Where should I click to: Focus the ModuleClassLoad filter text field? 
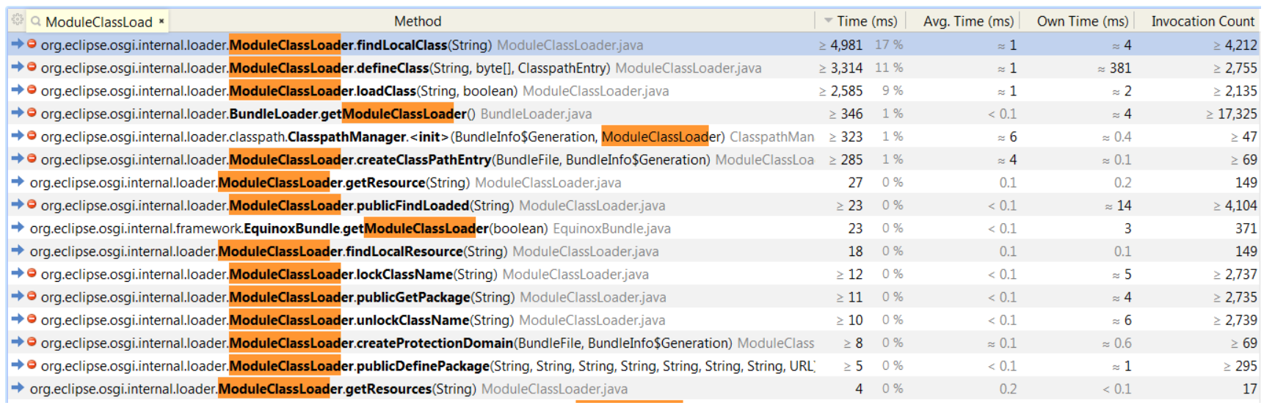98,22
